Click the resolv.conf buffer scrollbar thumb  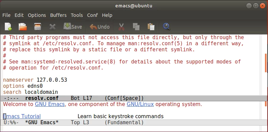[266, 63]
